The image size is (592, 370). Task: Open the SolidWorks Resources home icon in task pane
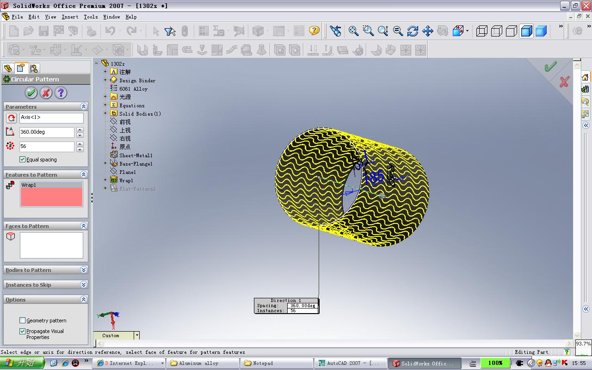pos(585,77)
